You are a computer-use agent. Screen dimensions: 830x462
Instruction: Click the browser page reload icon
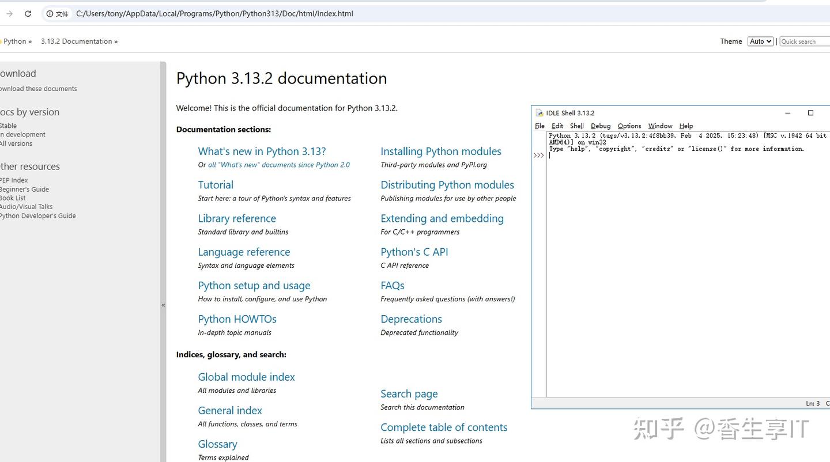coord(28,13)
